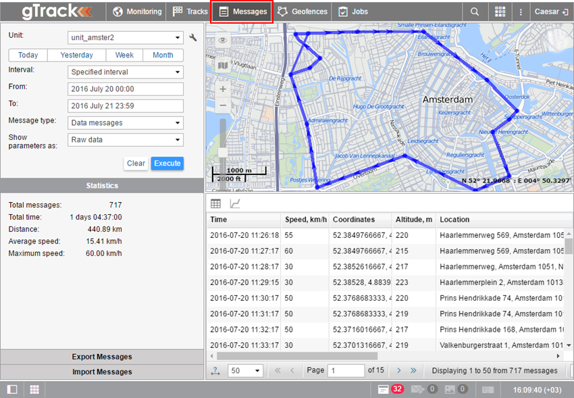The height and width of the screenshot is (398, 574).
Task: Sort by the Coordinates column header
Action: click(x=361, y=220)
